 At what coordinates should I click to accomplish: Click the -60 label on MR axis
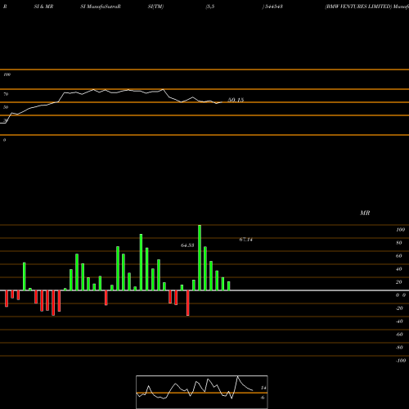399,335
